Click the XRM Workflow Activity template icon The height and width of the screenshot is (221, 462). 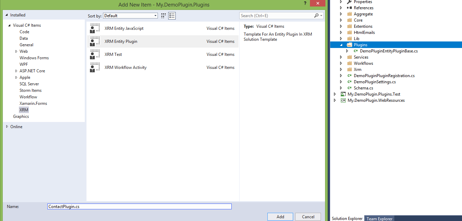click(95, 67)
